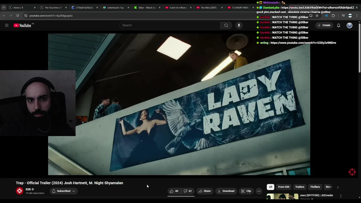Screen dimensions: 361x203
Task: Click the Create button
Action: 324,25
